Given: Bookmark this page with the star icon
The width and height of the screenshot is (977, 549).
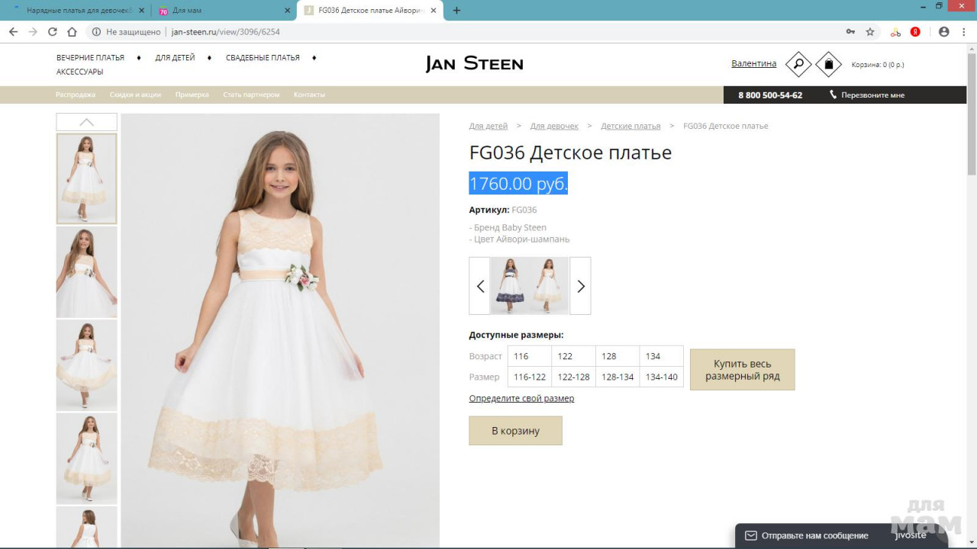Looking at the screenshot, I should 870,32.
